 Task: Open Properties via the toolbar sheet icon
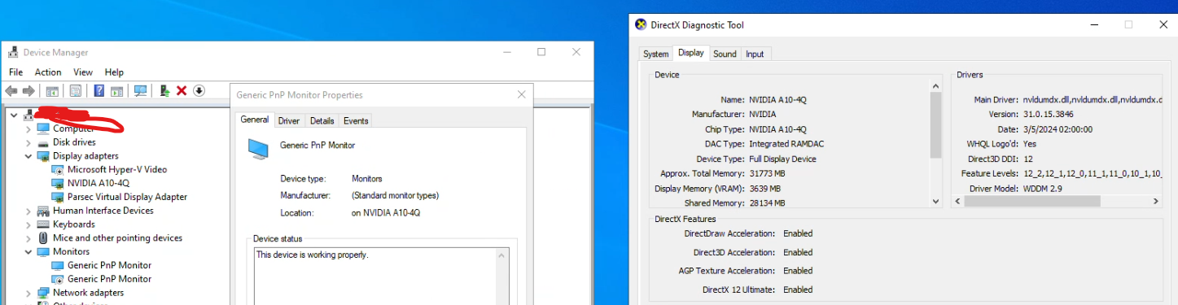pos(76,91)
